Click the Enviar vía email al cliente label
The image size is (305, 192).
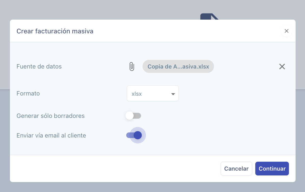point(51,135)
